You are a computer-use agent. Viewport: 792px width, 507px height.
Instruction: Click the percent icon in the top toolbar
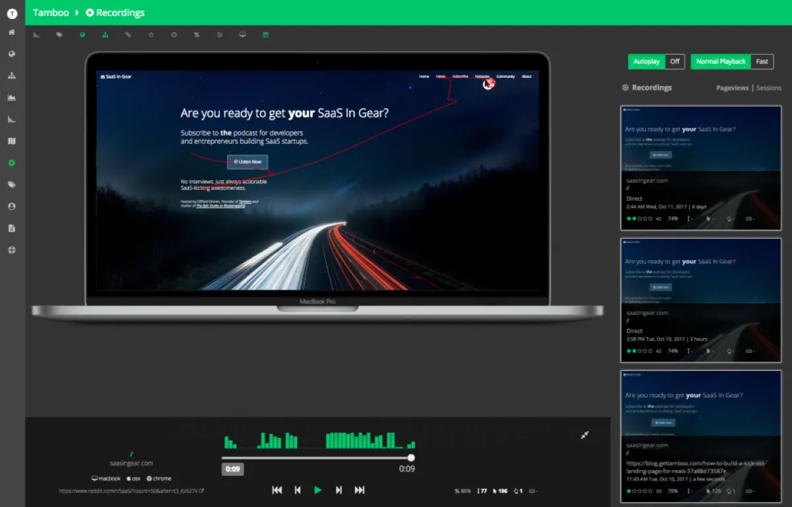tap(197, 34)
